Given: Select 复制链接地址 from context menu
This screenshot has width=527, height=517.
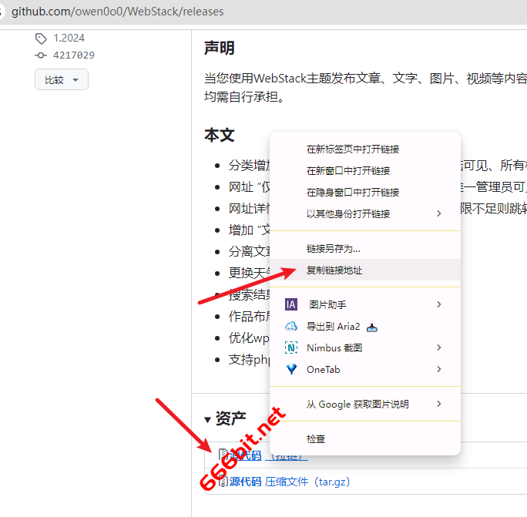Looking at the screenshot, I should pos(334,270).
